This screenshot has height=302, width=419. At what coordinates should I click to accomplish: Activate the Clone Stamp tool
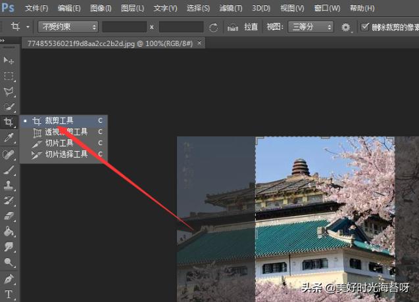point(9,185)
